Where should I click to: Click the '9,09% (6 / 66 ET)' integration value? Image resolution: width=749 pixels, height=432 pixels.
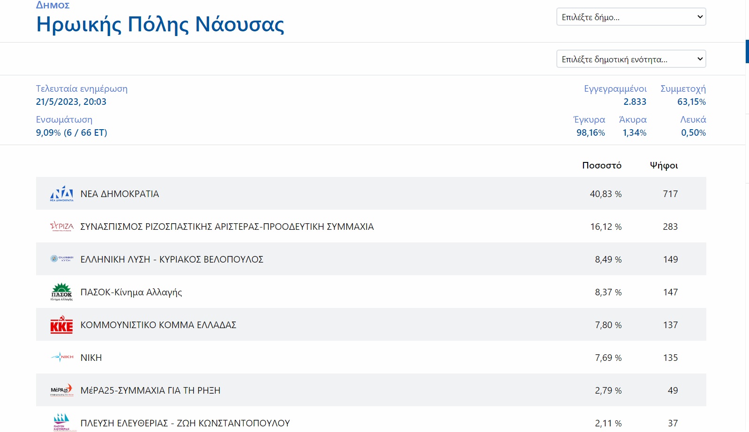72,132
